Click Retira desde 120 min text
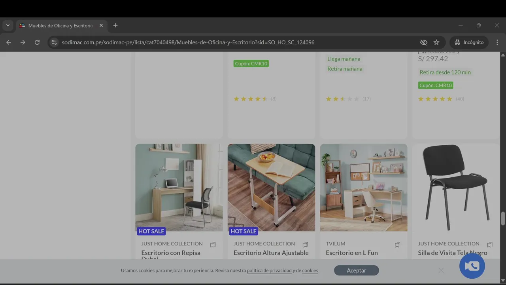The height and width of the screenshot is (285, 506). point(445,72)
